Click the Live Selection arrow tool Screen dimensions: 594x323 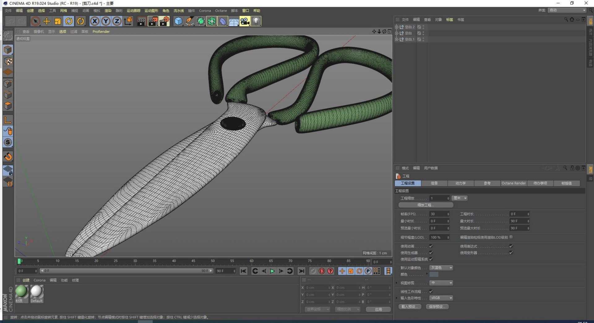(36, 21)
